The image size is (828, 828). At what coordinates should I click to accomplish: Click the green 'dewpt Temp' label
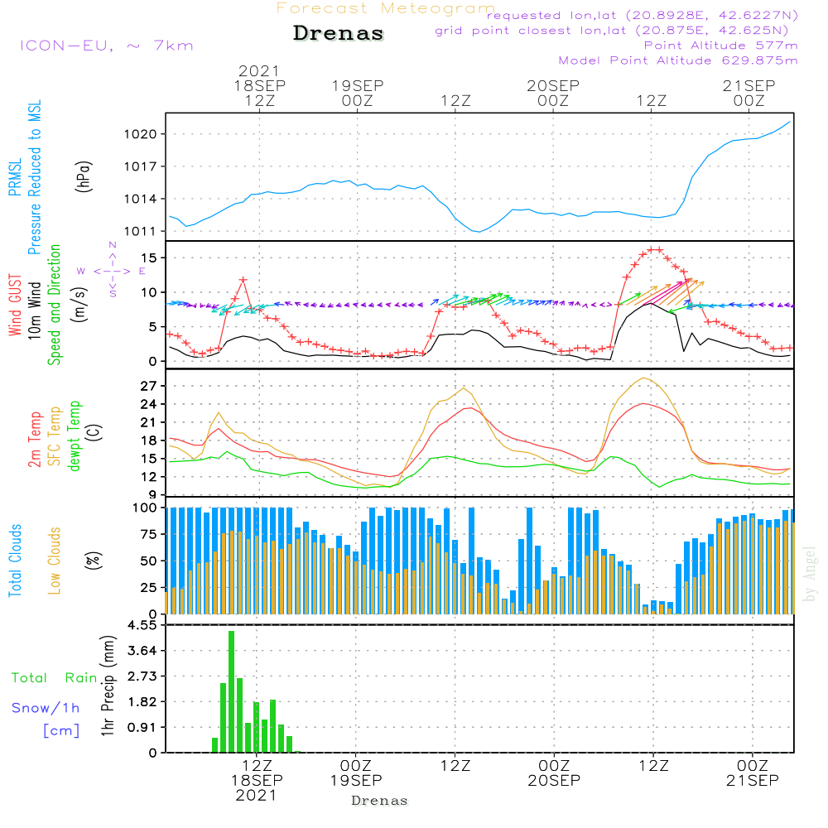74,436
